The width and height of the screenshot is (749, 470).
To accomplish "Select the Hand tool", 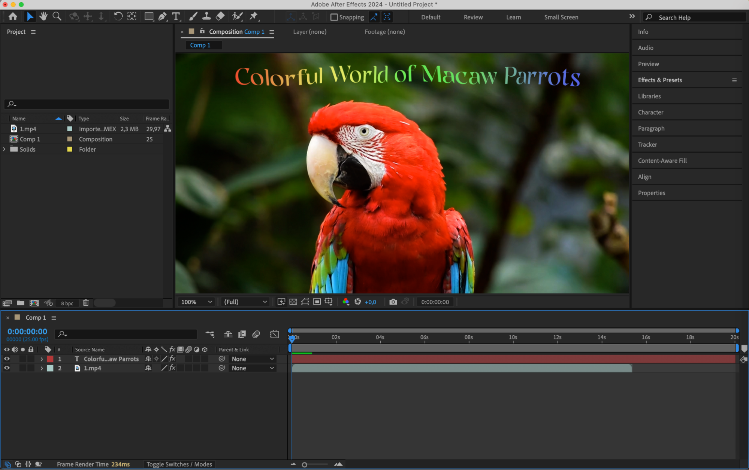I will pos(43,16).
